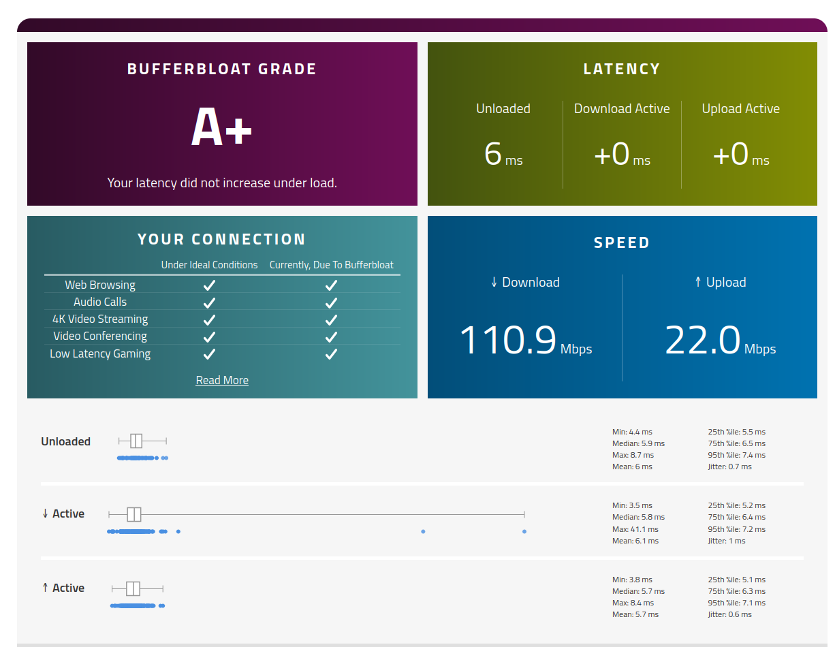Click the upload Active box plot
Viewport: 835px width, 647px height.
(x=138, y=588)
